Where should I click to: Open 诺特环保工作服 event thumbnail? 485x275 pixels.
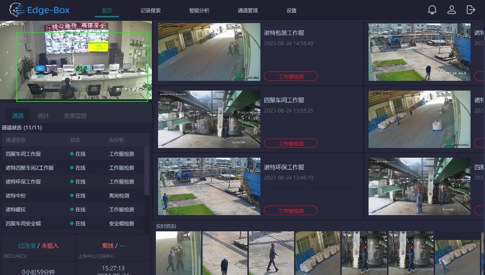click(x=209, y=186)
